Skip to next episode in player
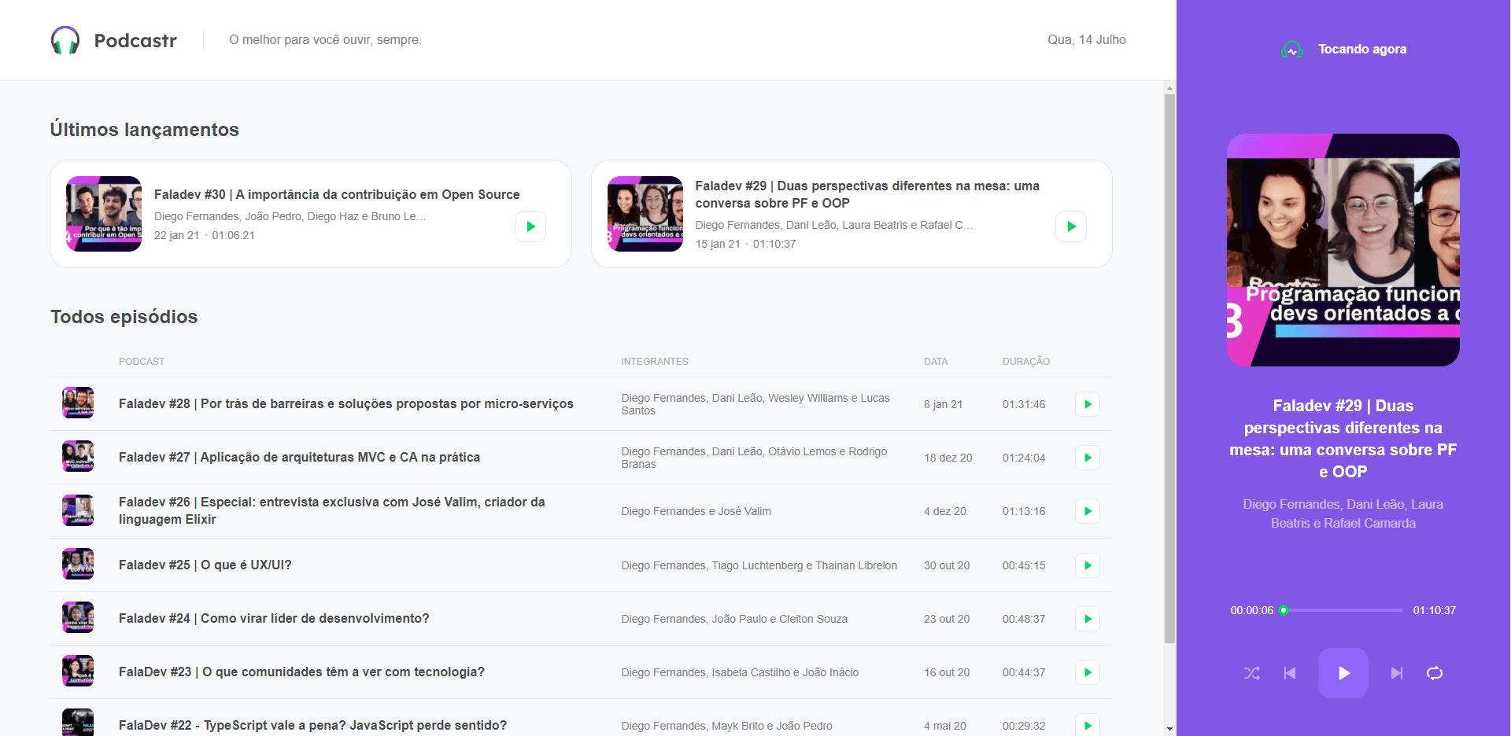 [x=1396, y=673]
